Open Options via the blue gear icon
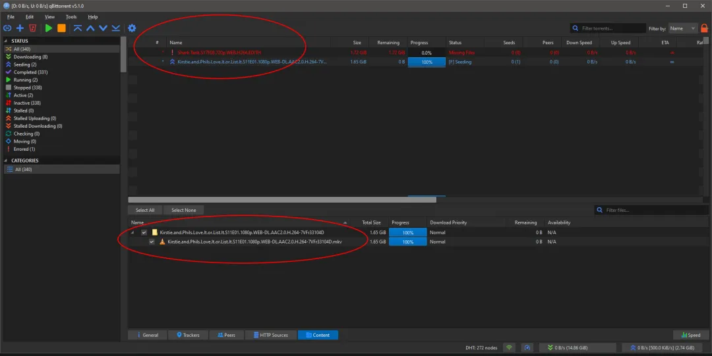Image resolution: width=712 pixels, height=356 pixels. (132, 28)
